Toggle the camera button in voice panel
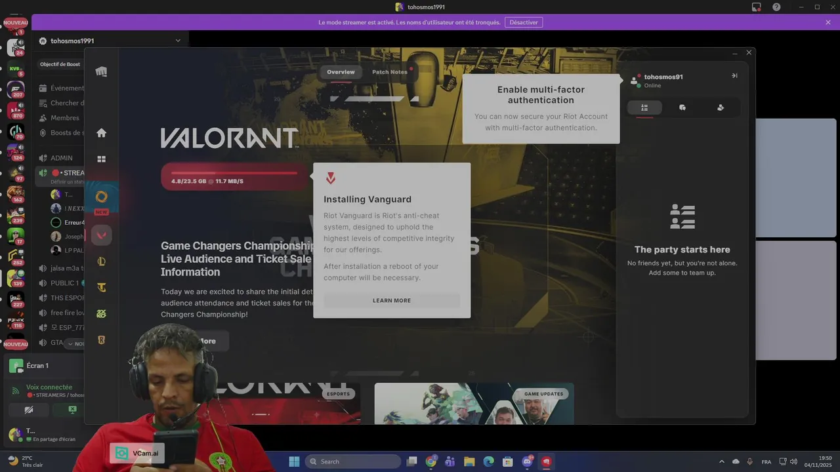 point(29,410)
